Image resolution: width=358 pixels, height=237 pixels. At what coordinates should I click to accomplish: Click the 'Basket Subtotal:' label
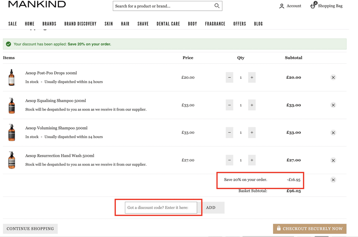pyautogui.click(x=253, y=191)
